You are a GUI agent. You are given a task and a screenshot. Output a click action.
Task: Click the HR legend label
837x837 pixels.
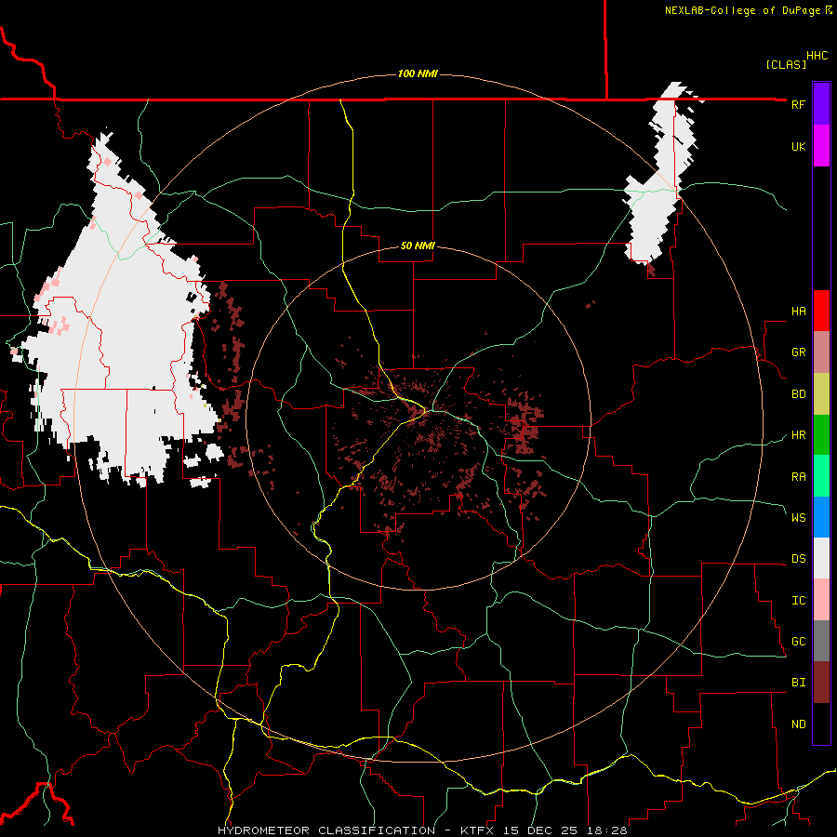click(798, 435)
